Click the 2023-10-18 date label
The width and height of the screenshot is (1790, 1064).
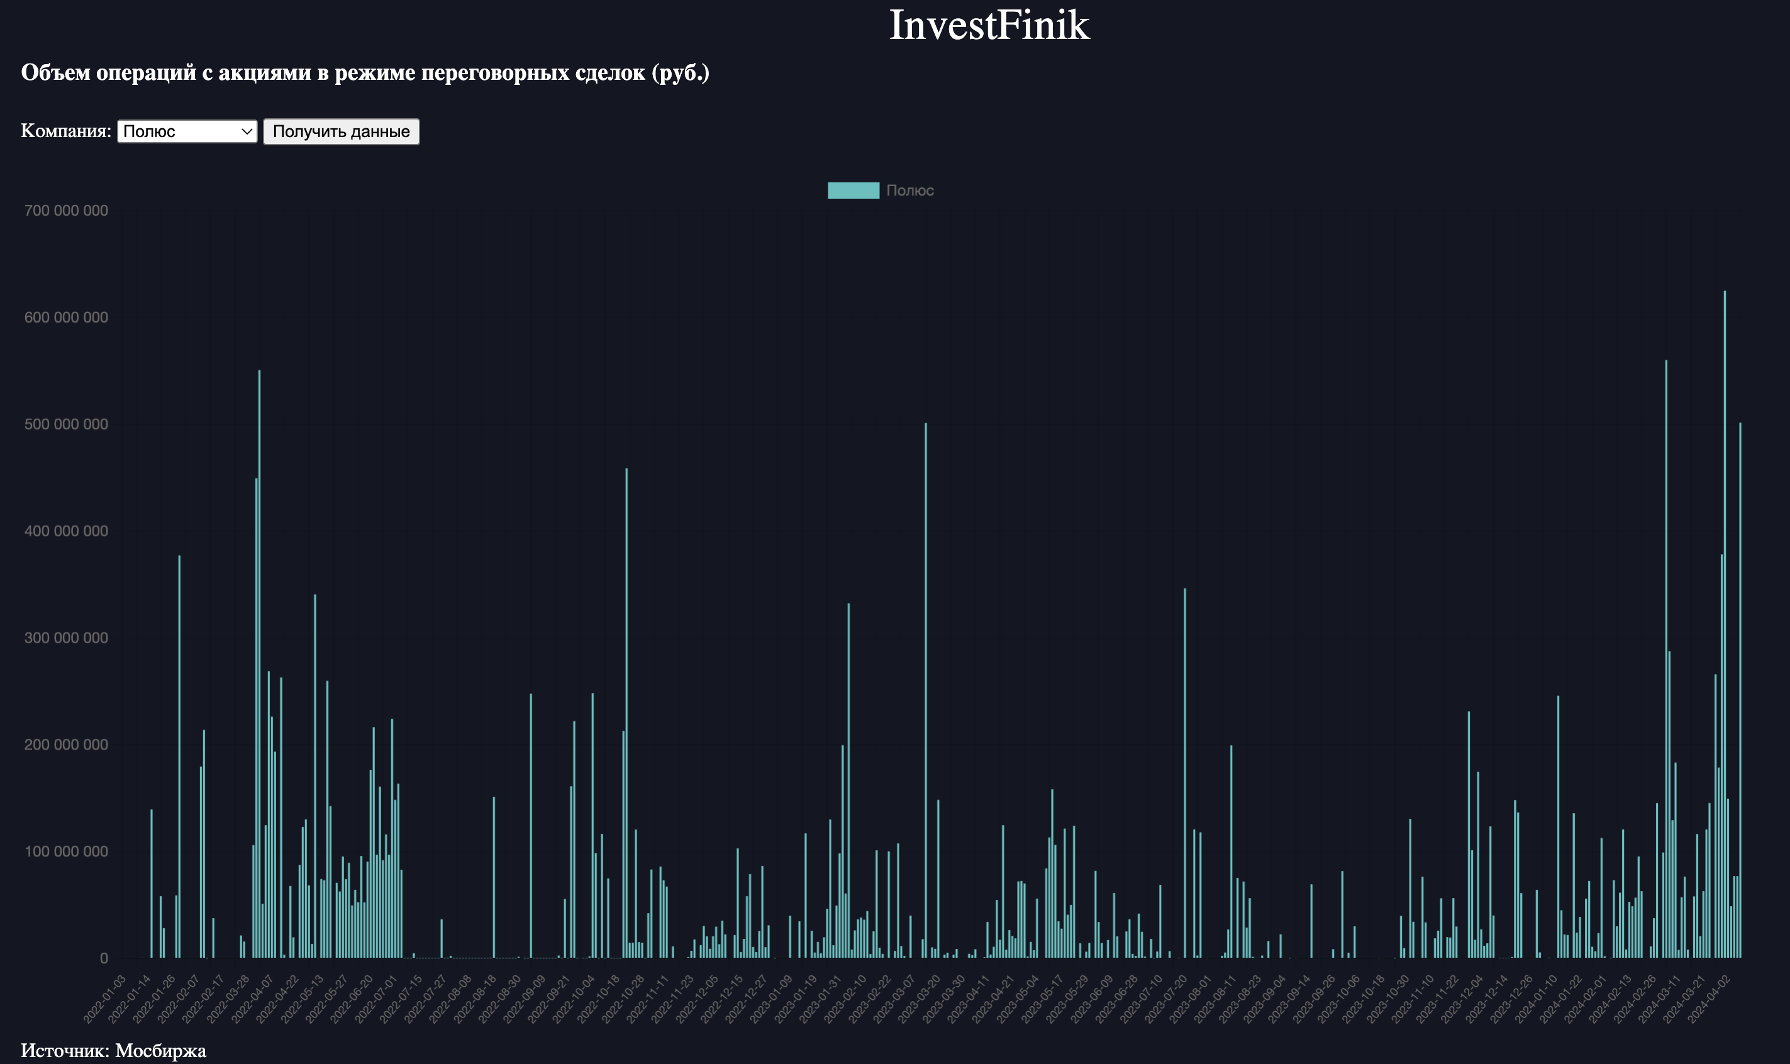click(x=1365, y=998)
